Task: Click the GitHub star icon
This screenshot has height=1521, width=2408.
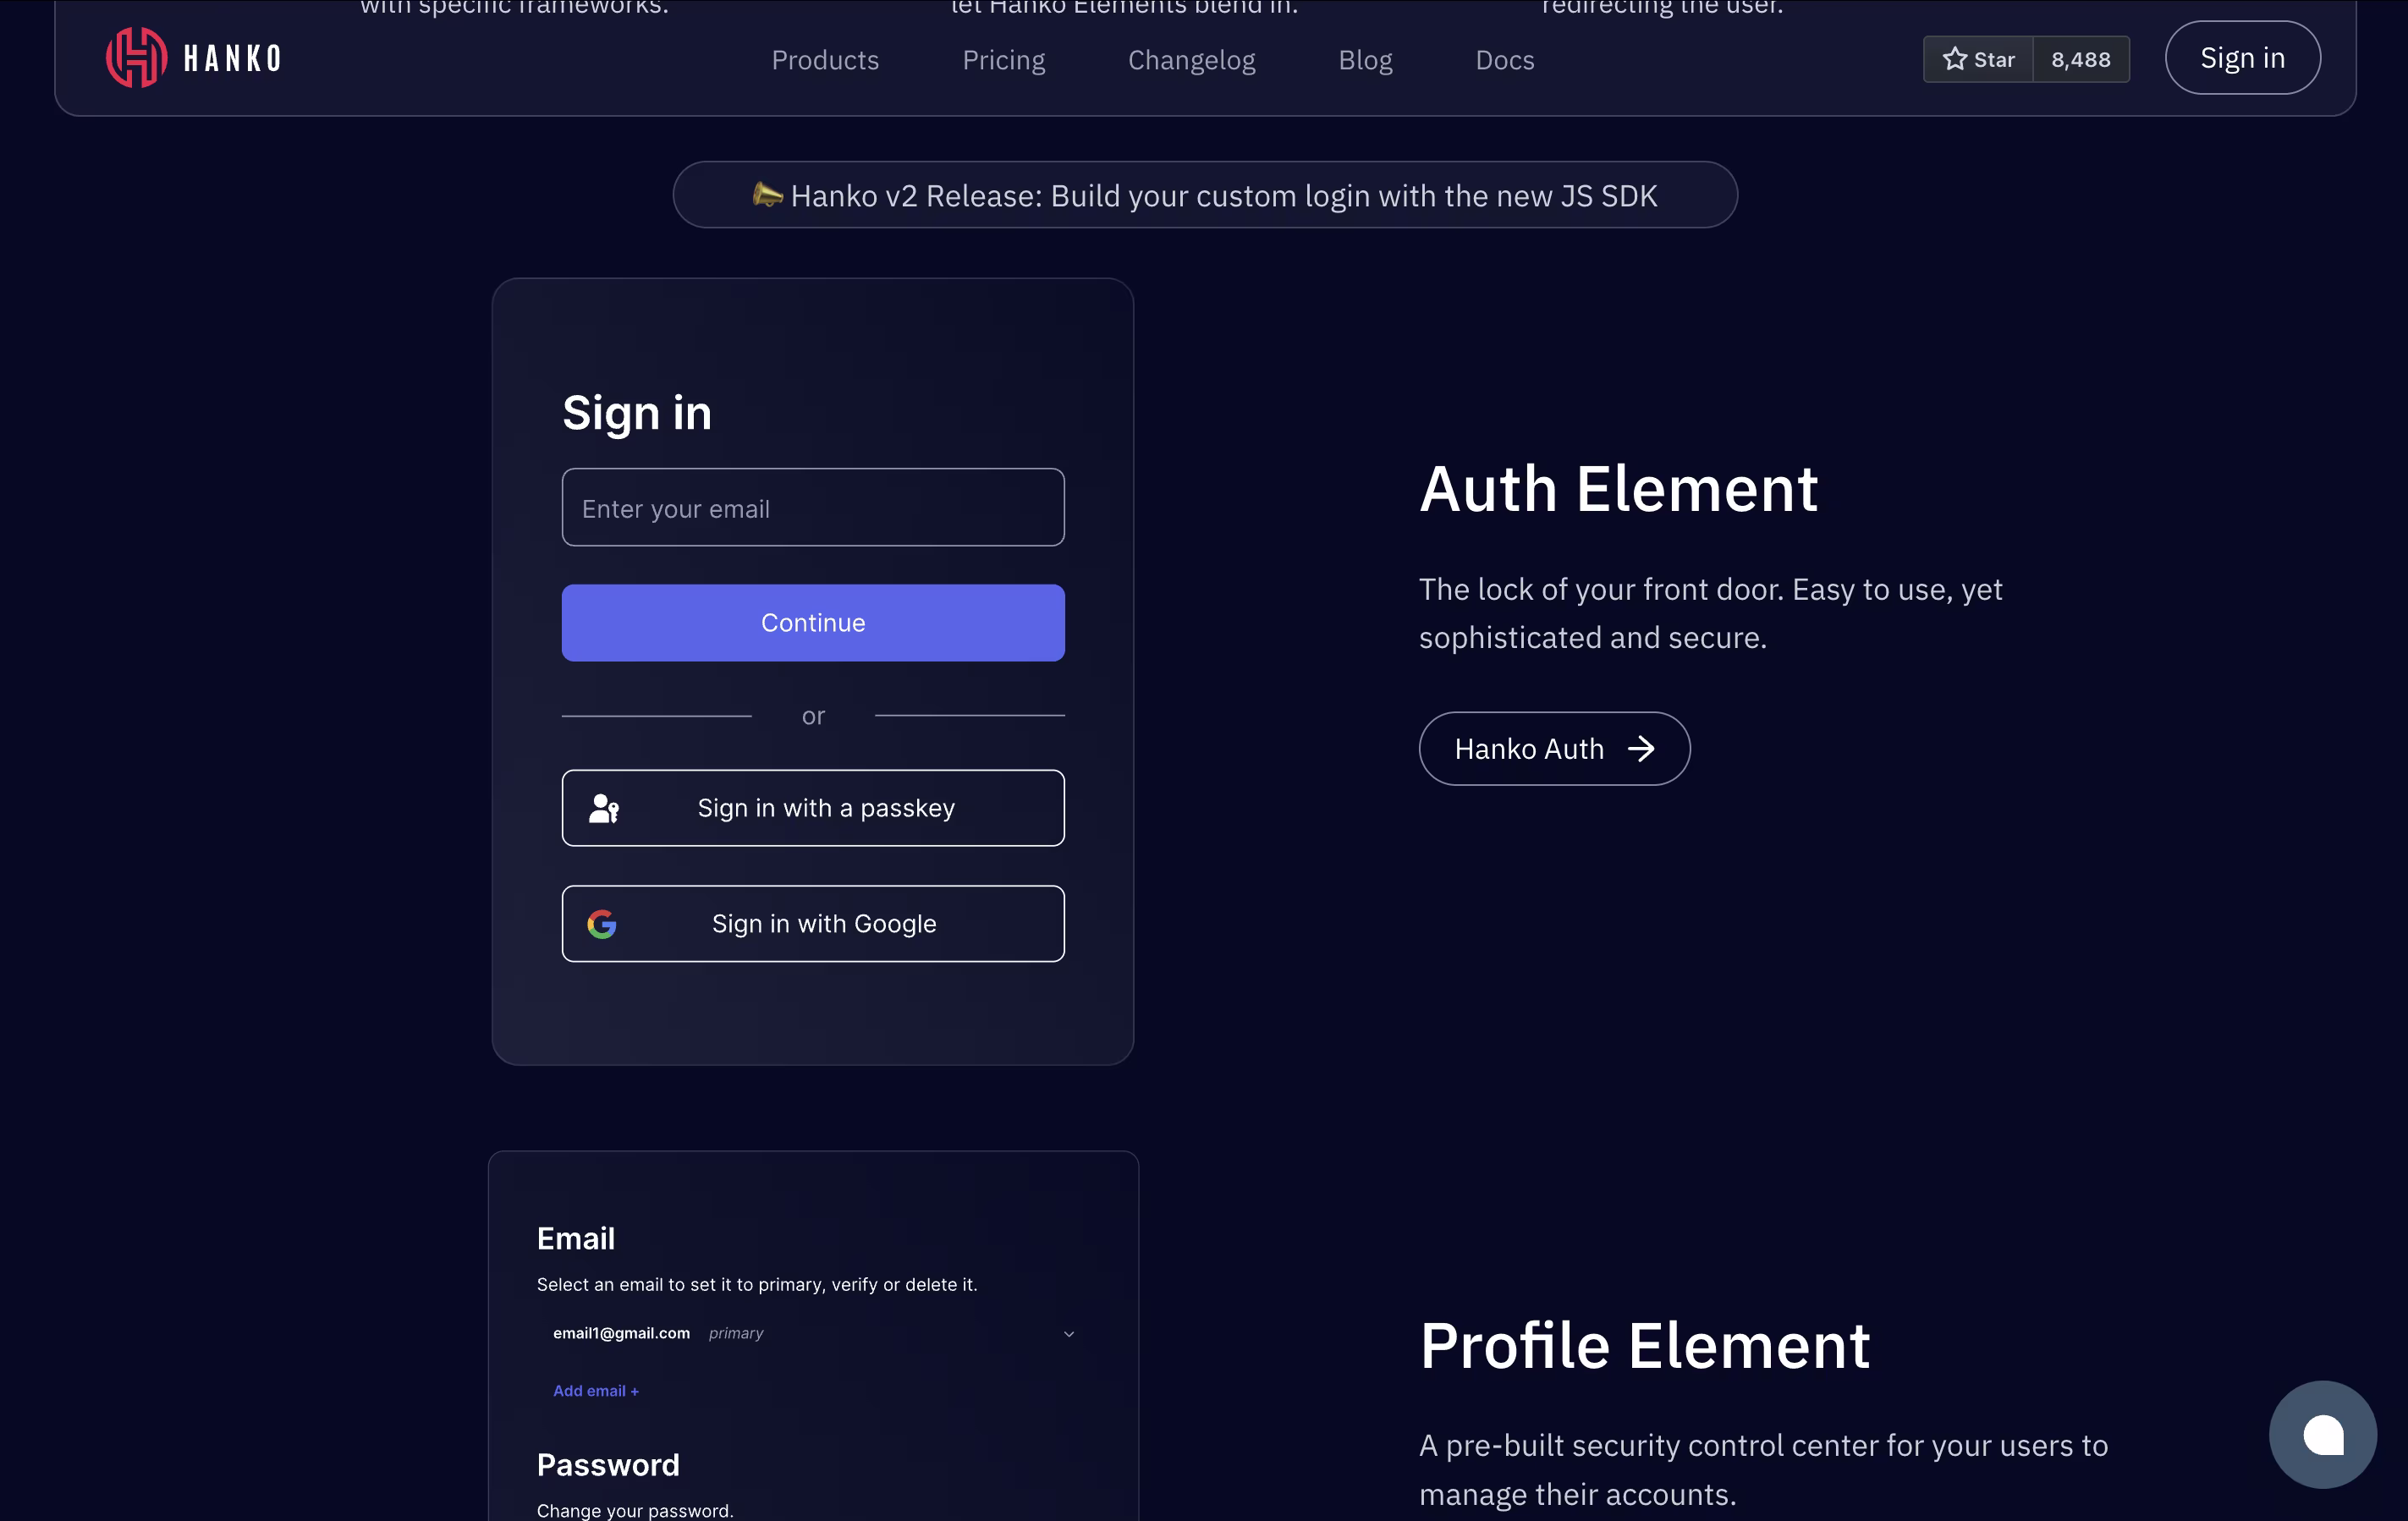Action: [1954, 59]
